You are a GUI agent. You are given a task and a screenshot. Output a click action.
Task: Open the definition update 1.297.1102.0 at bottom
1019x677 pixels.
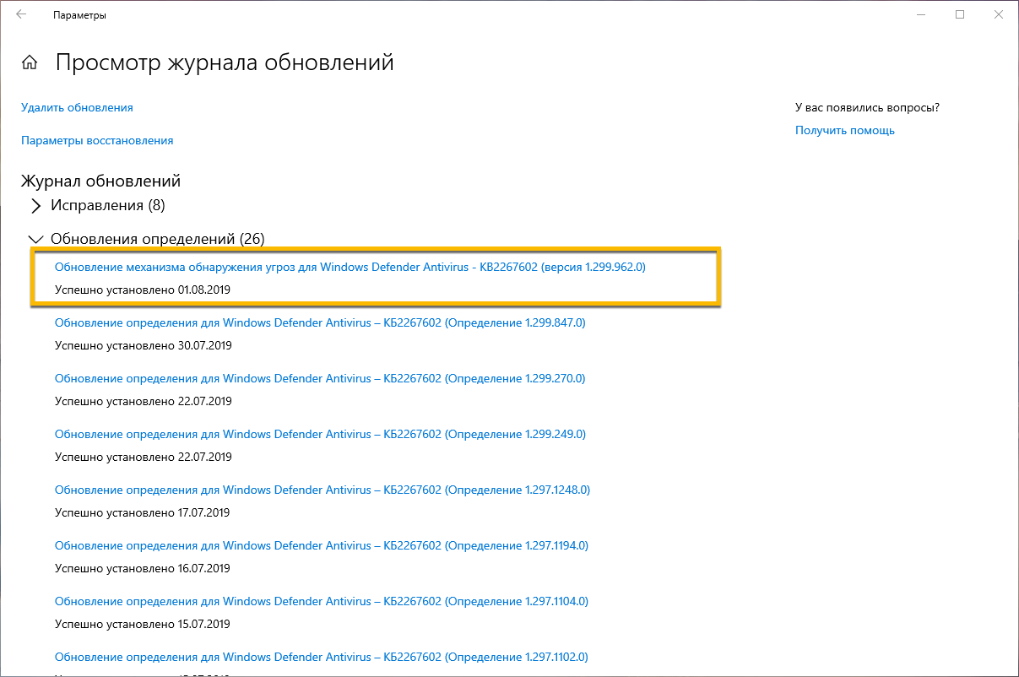click(x=322, y=657)
